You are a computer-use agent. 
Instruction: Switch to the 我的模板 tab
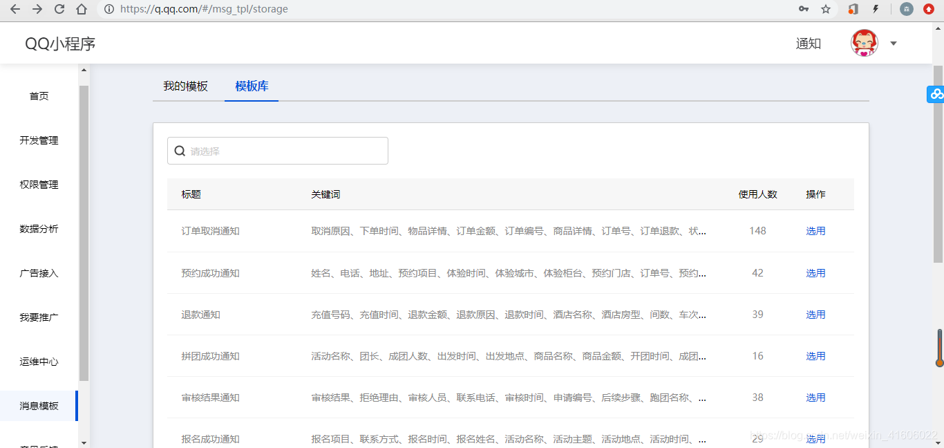pos(185,86)
